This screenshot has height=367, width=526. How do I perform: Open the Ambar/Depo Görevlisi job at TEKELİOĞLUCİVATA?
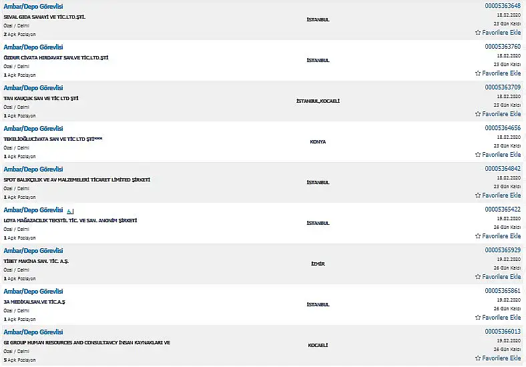point(33,129)
